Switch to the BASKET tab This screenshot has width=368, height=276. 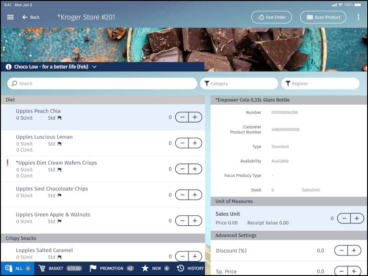click(x=60, y=268)
